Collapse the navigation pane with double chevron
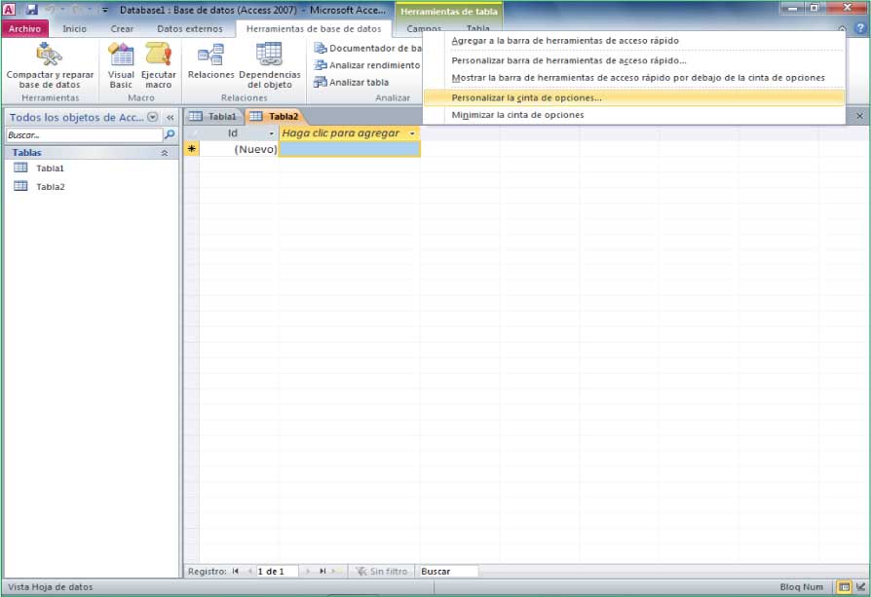This screenshot has height=597, width=871. (x=170, y=117)
